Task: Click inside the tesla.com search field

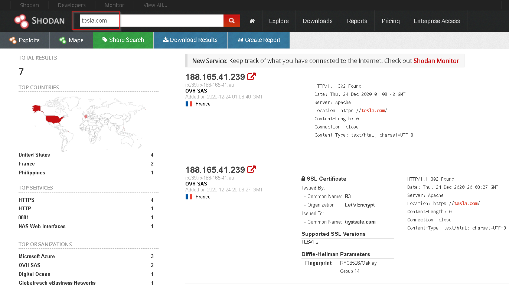Action: coord(149,21)
